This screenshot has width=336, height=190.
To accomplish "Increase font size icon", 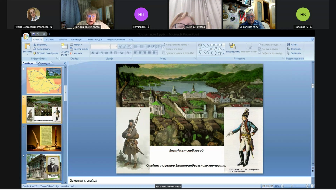I will click(120, 46).
